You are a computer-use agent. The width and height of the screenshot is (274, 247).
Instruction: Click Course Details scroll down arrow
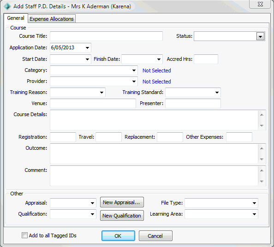pyautogui.click(x=262, y=126)
